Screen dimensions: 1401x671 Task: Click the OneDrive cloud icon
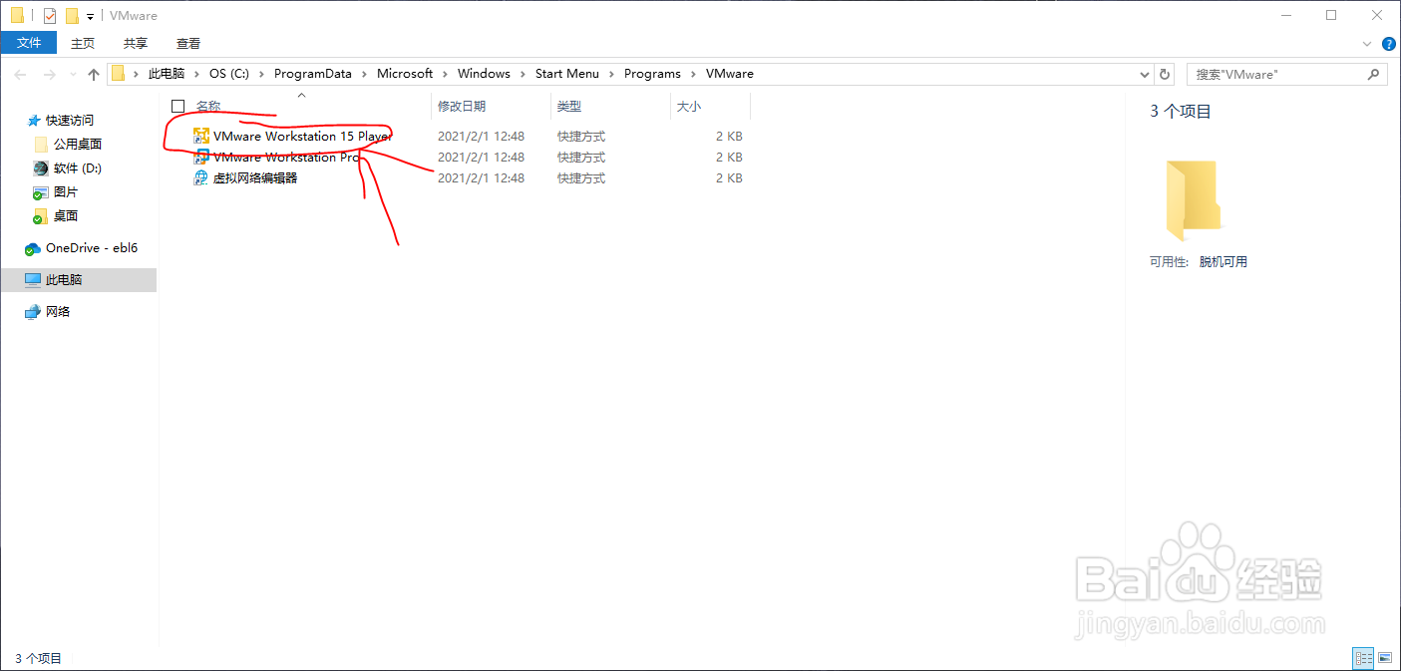[x=34, y=248]
